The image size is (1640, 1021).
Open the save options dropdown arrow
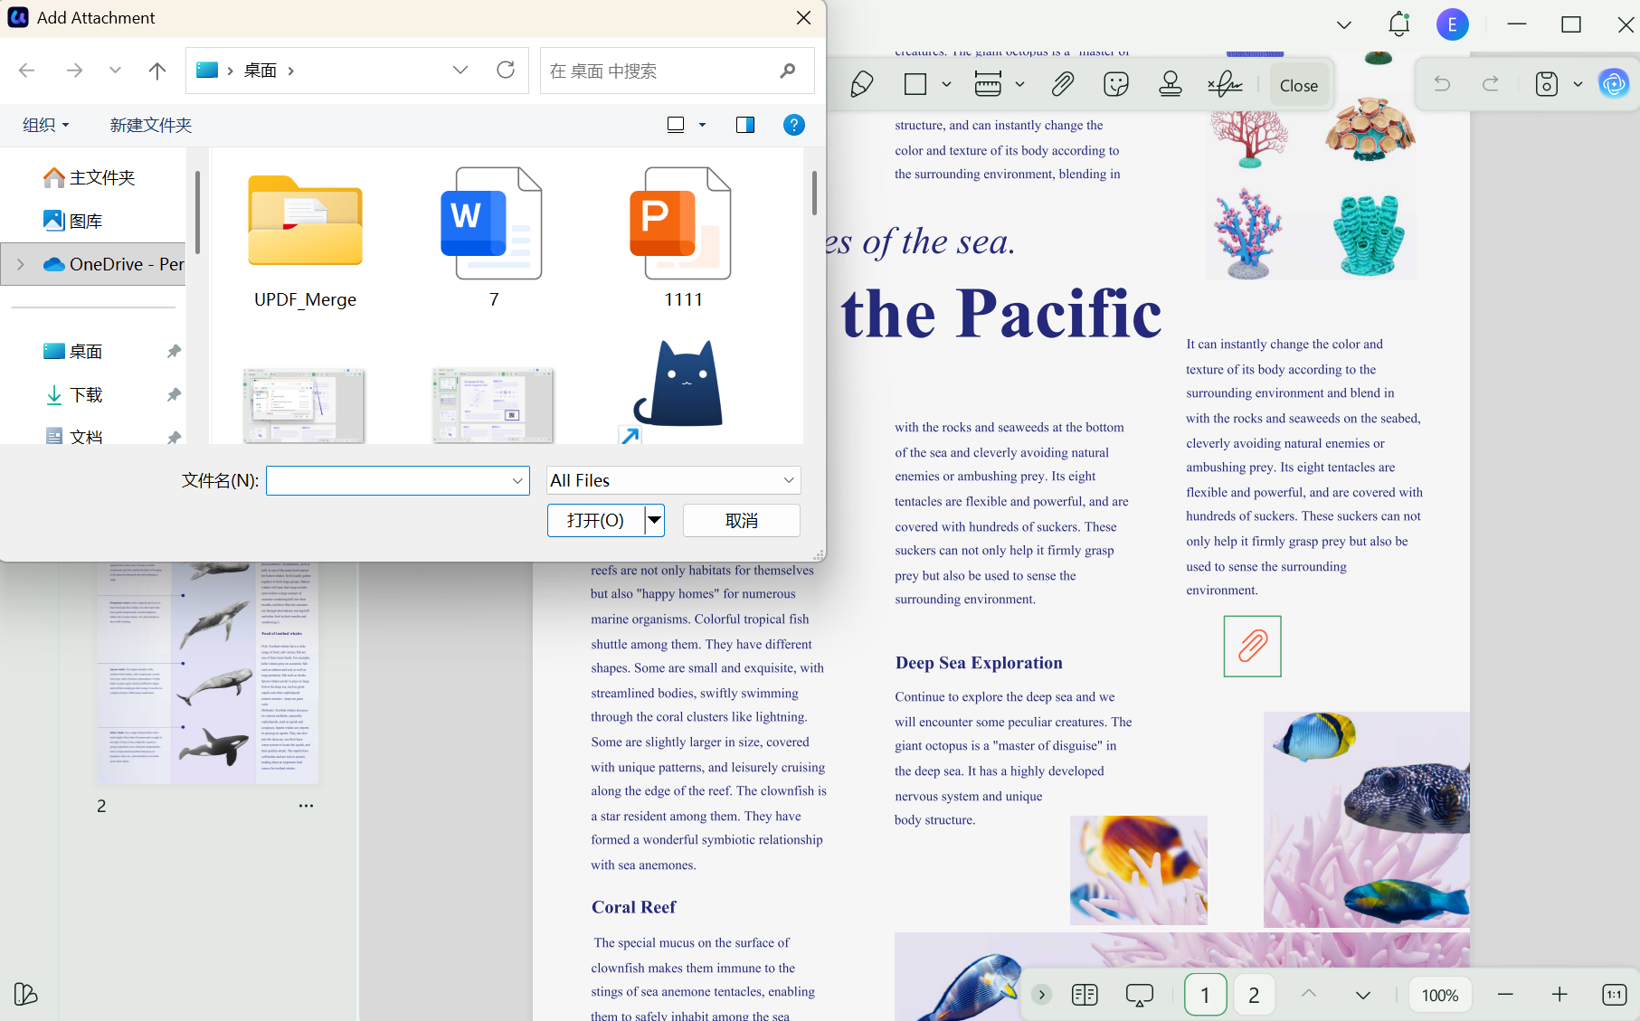click(1578, 85)
